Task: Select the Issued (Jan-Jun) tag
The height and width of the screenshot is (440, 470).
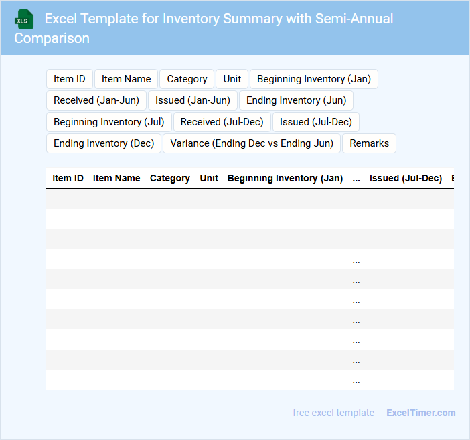Action: point(193,100)
